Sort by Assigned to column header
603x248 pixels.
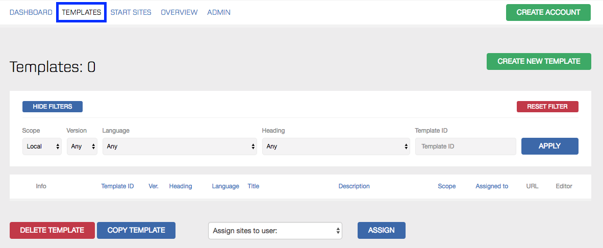click(492, 186)
